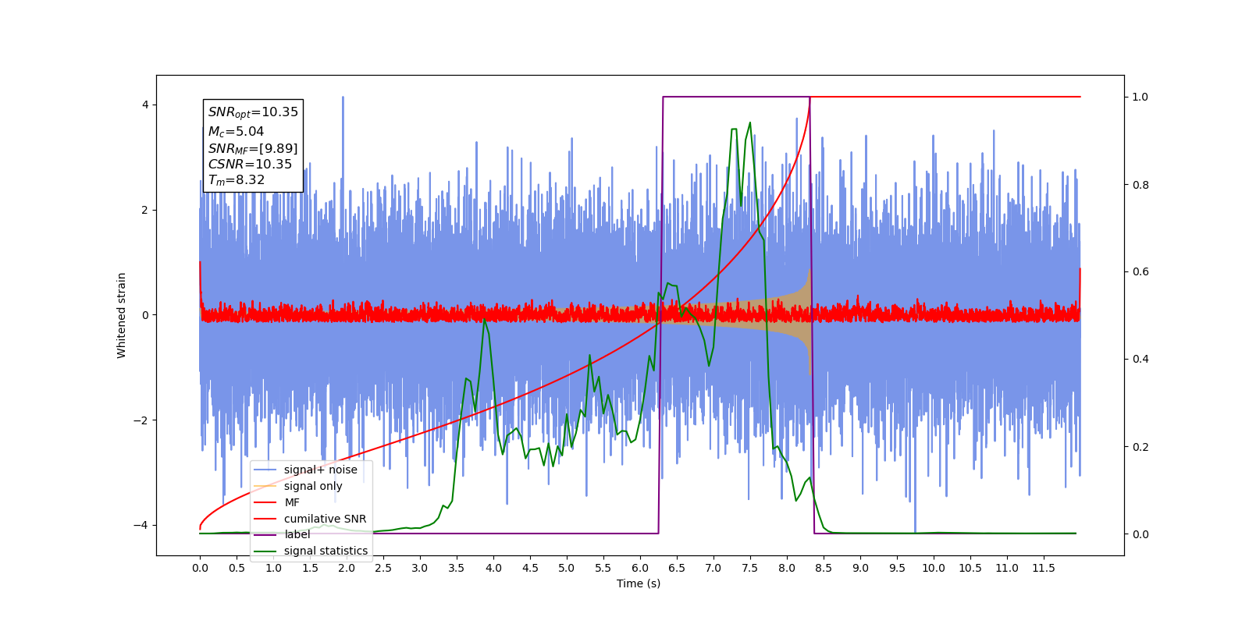Click the 0.4 tick on right axis

click(x=1140, y=359)
